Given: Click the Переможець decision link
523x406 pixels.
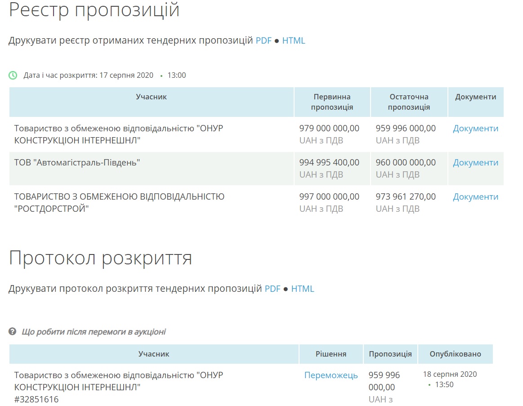Looking at the screenshot, I should coord(331,375).
